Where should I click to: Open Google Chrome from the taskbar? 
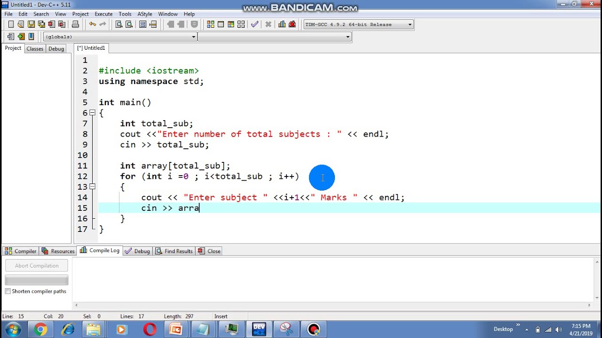point(40,330)
